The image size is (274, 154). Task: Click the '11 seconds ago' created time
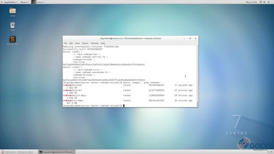(x=183, y=85)
